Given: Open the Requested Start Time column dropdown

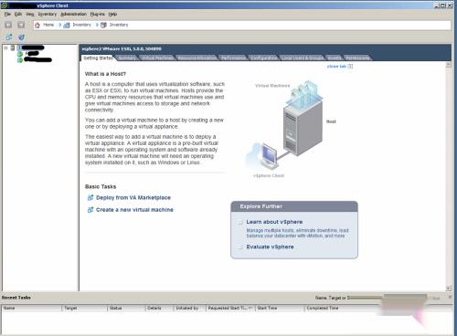Looking at the screenshot, I should [x=250, y=309].
